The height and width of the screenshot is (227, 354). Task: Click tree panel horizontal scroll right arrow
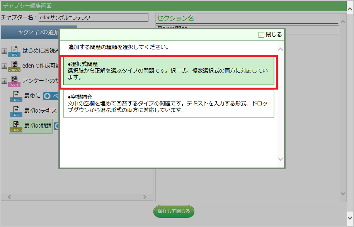point(145,197)
